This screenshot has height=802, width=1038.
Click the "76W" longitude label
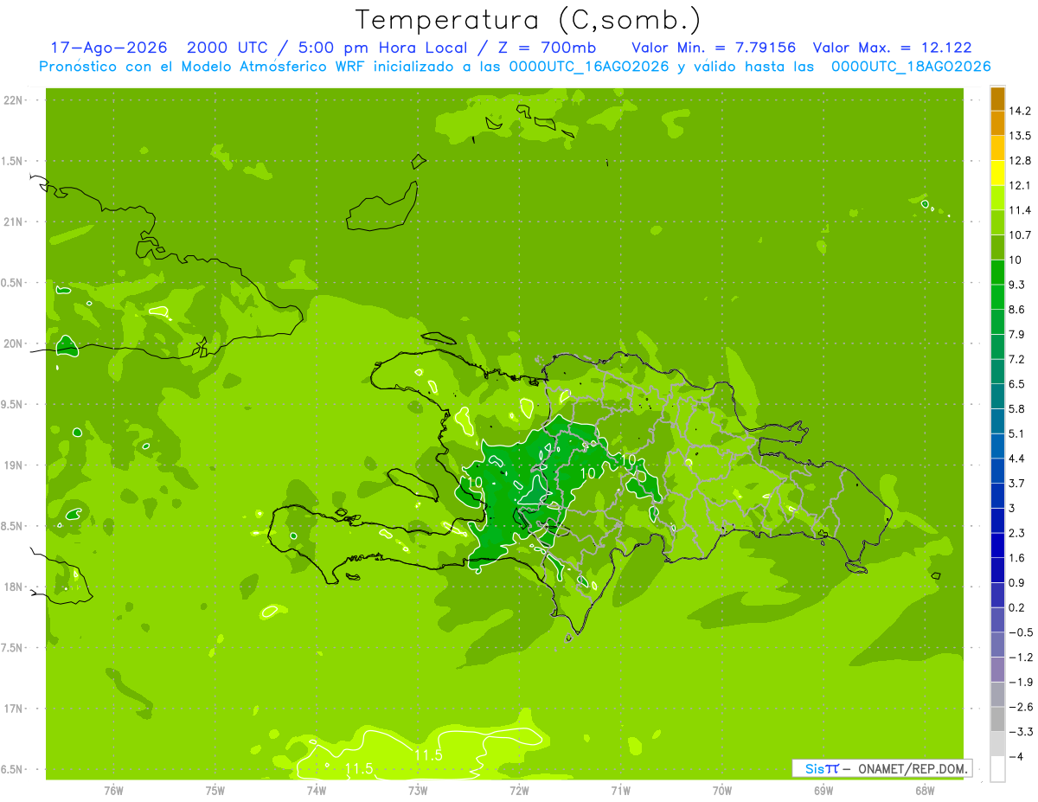[x=113, y=790]
